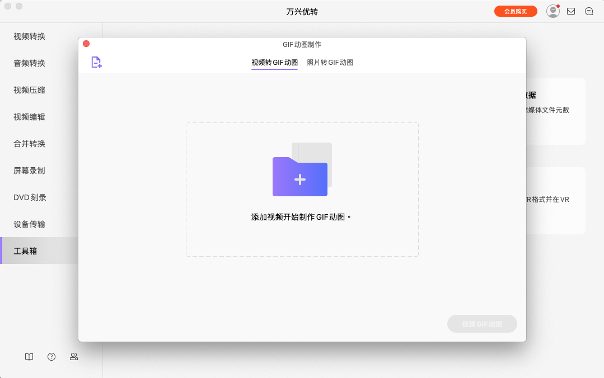Select the 视频转GIF动图 tab

tap(274, 63)
